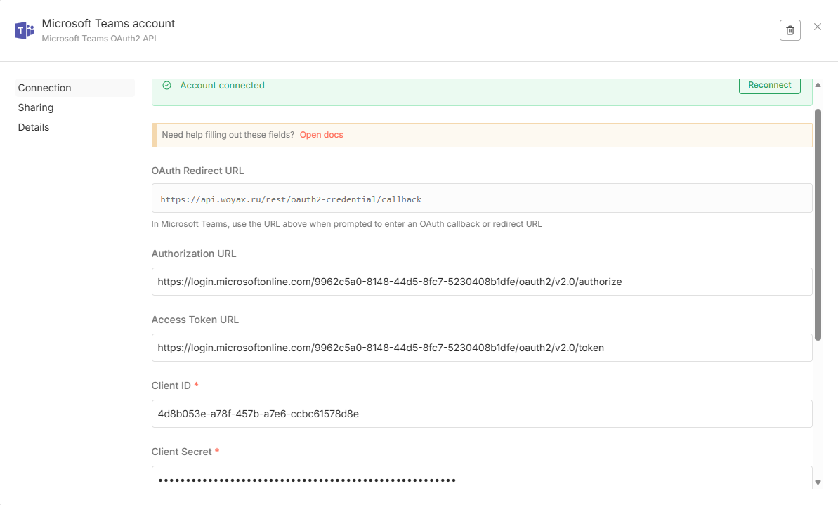Focus the Authorization URL input field
The image size is (838, 505).
tap(481, 282)
